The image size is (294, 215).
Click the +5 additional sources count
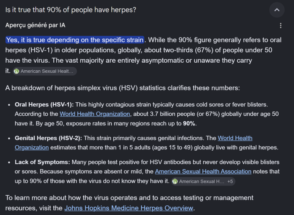(x=230, y=182)
